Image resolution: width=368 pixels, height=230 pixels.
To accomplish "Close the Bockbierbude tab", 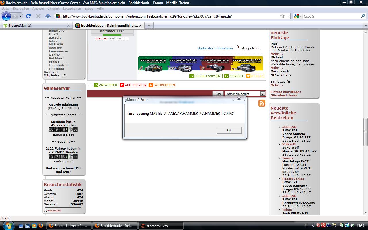I will click(x=140, y=26).
